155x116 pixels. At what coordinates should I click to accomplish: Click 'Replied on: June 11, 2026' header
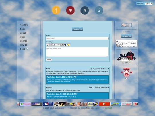(x=62, y=94)
